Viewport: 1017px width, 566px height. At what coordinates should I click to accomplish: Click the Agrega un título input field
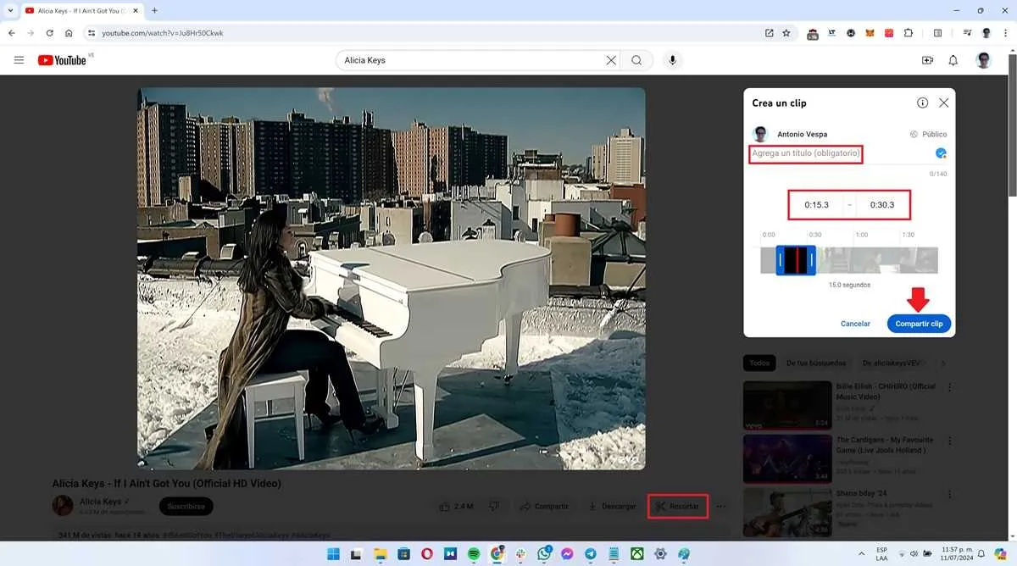[x=805, y=154]
